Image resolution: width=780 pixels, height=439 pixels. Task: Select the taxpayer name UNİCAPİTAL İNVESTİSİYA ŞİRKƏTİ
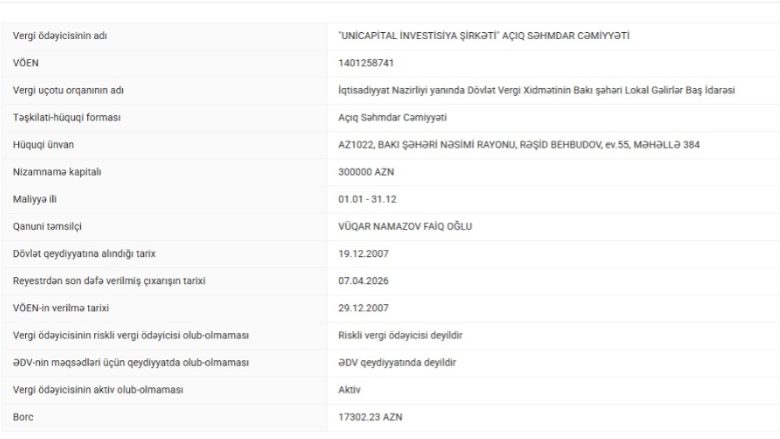(x=418, y=36)
